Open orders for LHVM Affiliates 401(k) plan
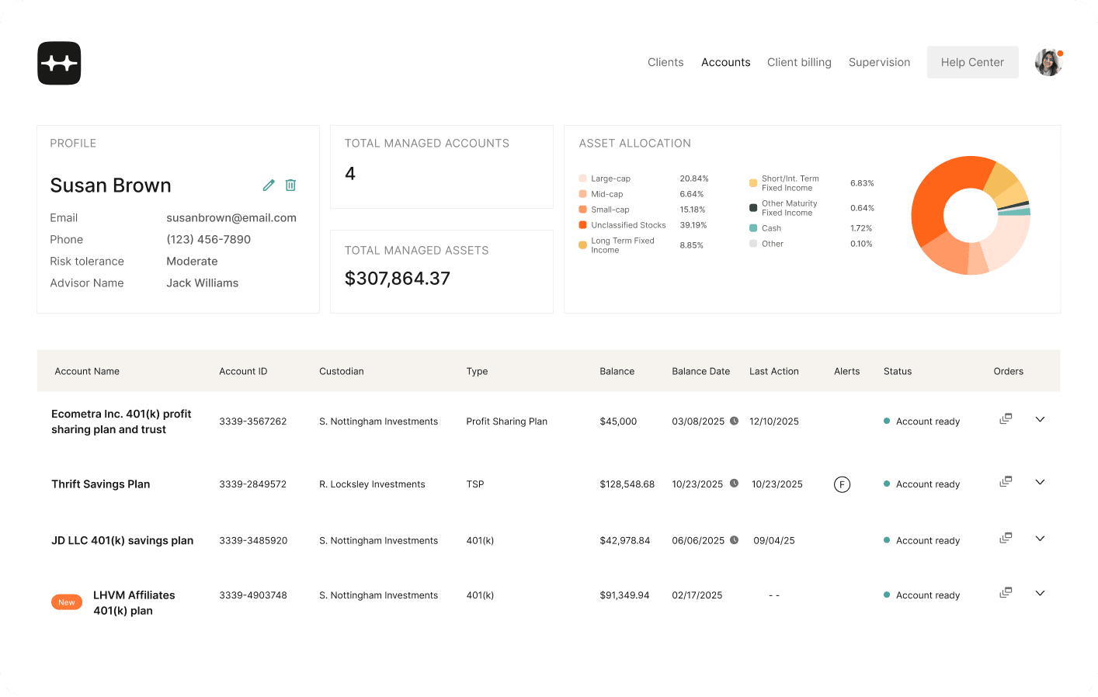This screenshot has width=1098, height=697. 1006,593
